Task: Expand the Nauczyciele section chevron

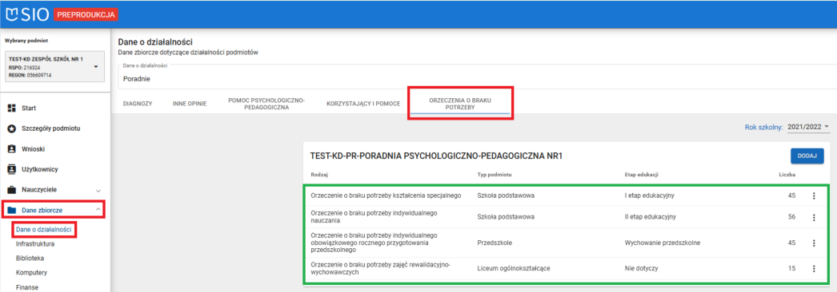Action: [98, 190]
